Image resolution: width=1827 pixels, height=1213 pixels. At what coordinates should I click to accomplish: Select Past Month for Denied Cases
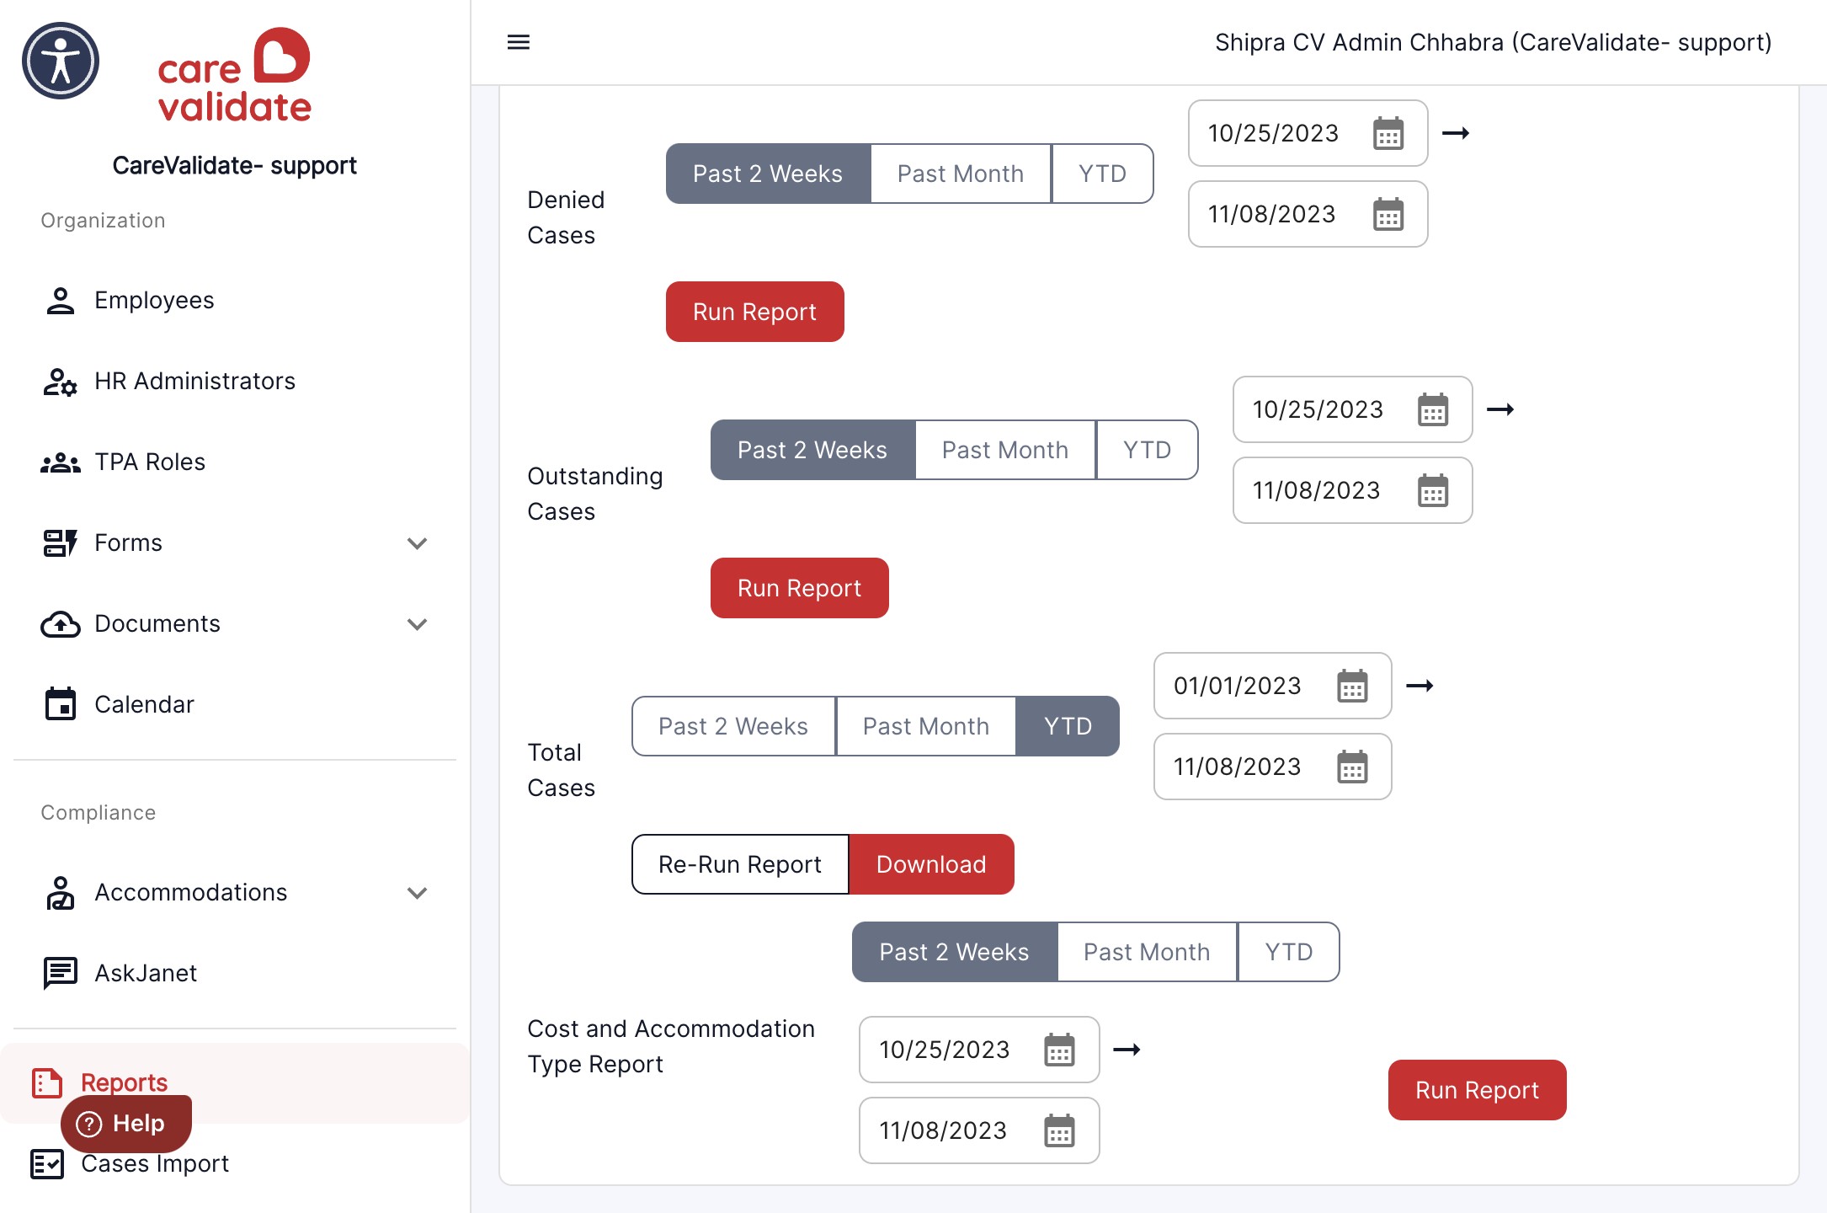(x=961, y=174)
